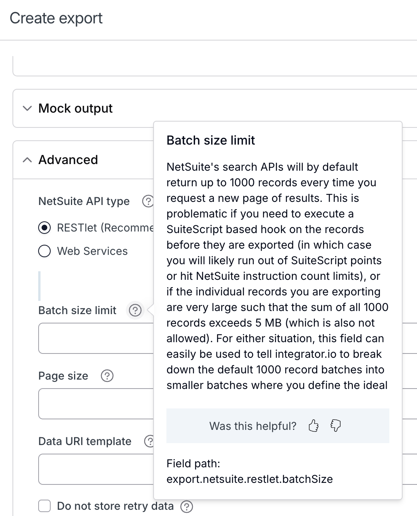
Task: Collapse the Advanced section
Action: (68, 160)
